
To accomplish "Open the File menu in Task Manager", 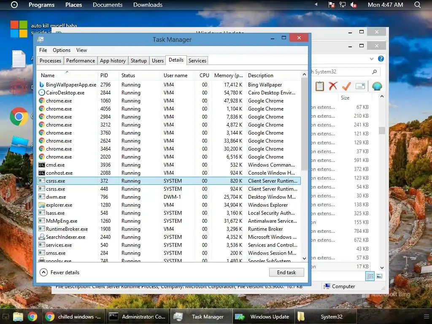I will click(x=43, y=50).
